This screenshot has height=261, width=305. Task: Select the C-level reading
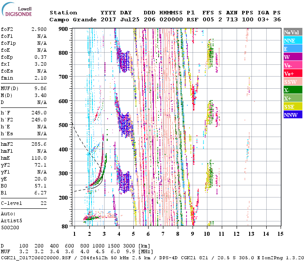tap(24, 203)
